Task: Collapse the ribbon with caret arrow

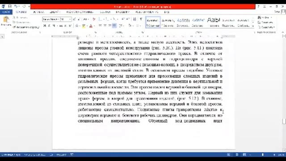Action: tap(283, 32)
